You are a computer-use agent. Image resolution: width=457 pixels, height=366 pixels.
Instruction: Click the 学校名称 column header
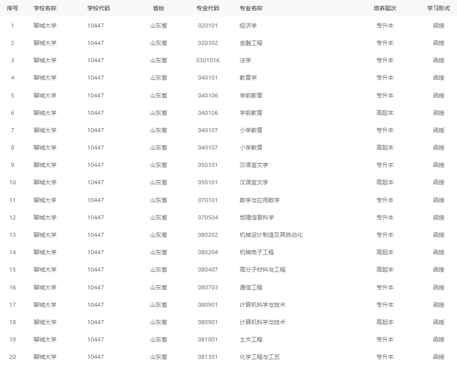click(45, 8)
